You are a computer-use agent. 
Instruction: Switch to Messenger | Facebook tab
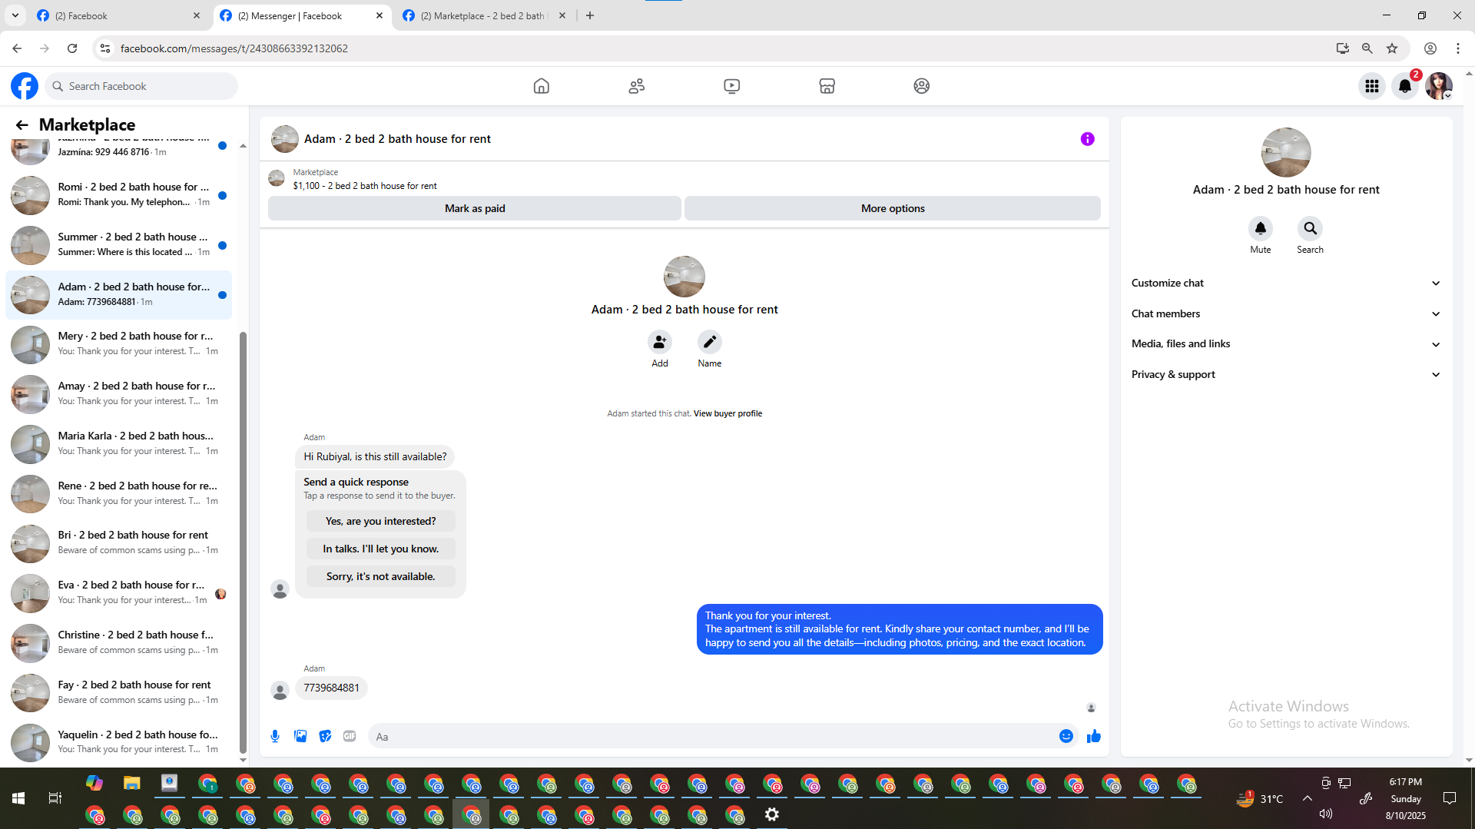pyautogui.click(x=301, y=15)
